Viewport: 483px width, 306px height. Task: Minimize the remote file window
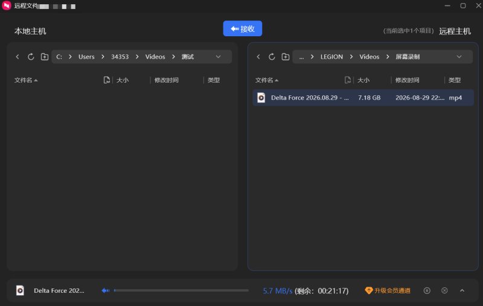click(447, 5)
